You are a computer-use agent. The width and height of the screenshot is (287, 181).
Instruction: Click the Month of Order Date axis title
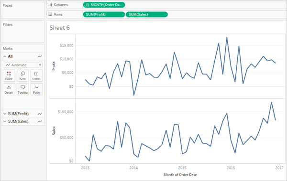(180, 175)
